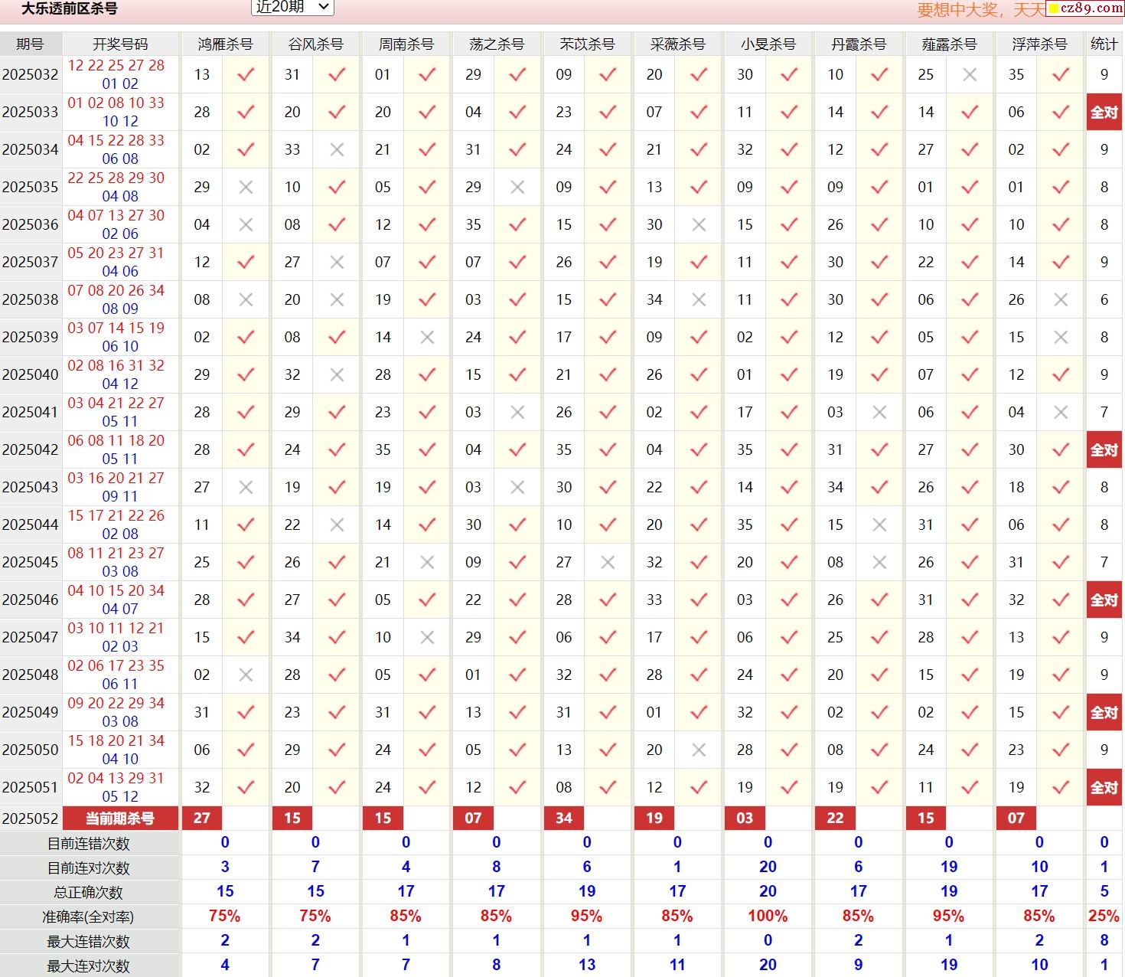
Task: Click the 当前期杀号 red label
Action: pos(120,819)
